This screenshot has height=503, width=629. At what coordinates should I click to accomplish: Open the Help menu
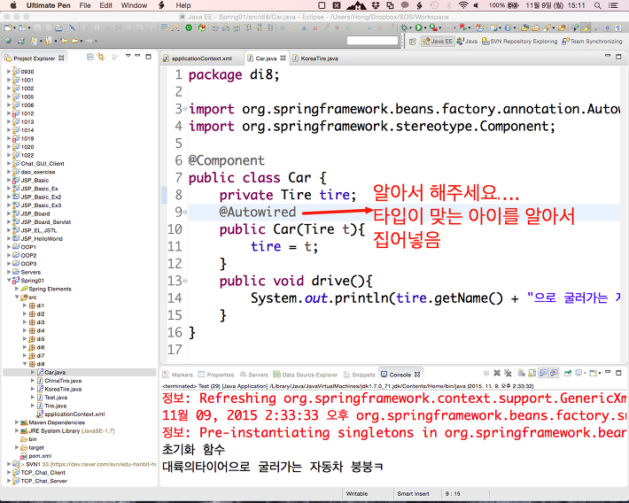(183, 5)
